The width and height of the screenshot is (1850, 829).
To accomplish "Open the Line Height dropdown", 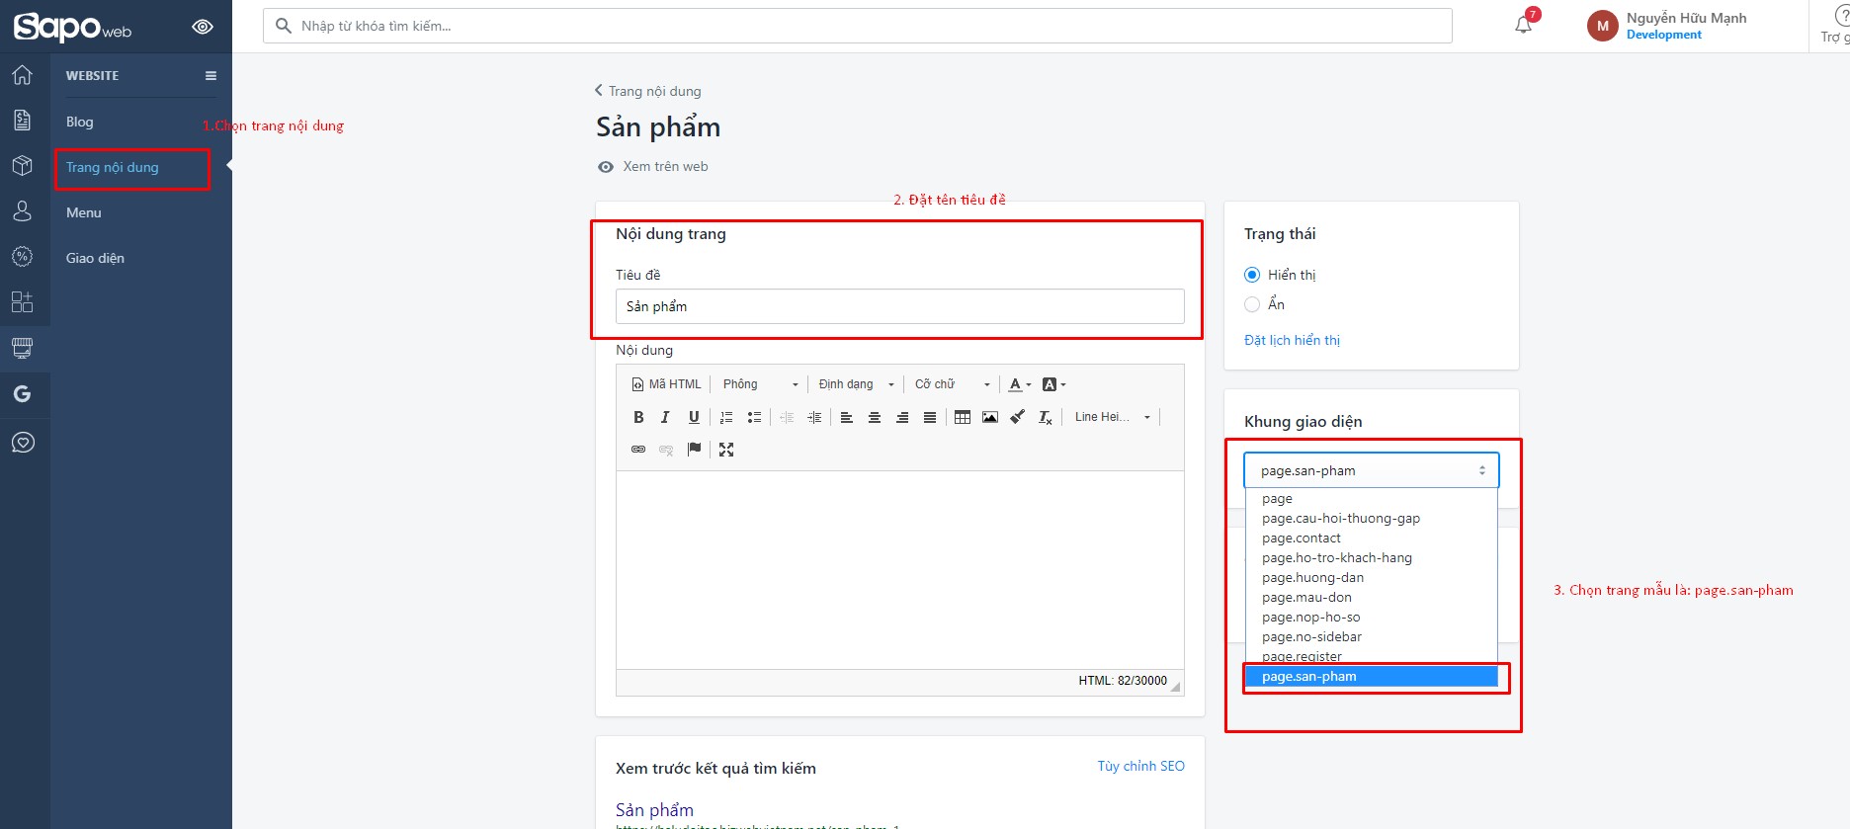I will [1113, 417].
